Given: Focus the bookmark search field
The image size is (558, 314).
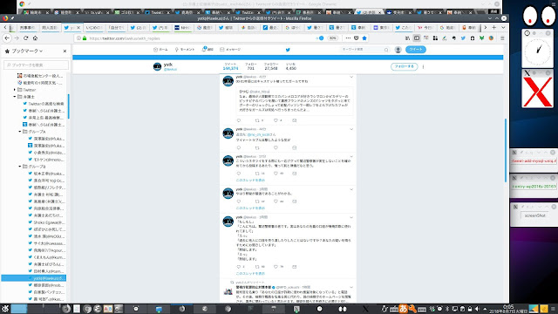Looking at the screenshot, I should click(x=36, y=65).
